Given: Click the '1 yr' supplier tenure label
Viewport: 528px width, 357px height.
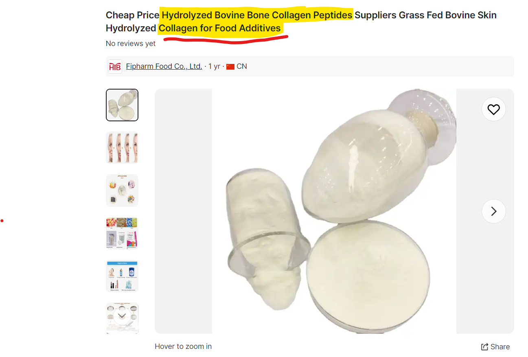Looking at the screenshot, I should (x=215, y=66).
